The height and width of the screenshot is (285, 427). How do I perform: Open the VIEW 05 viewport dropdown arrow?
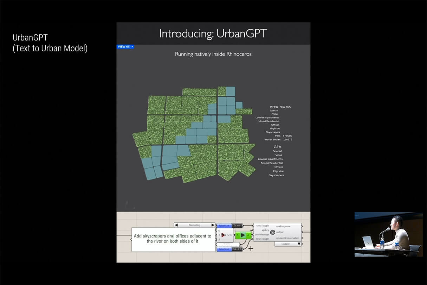[x=132, y=47]
